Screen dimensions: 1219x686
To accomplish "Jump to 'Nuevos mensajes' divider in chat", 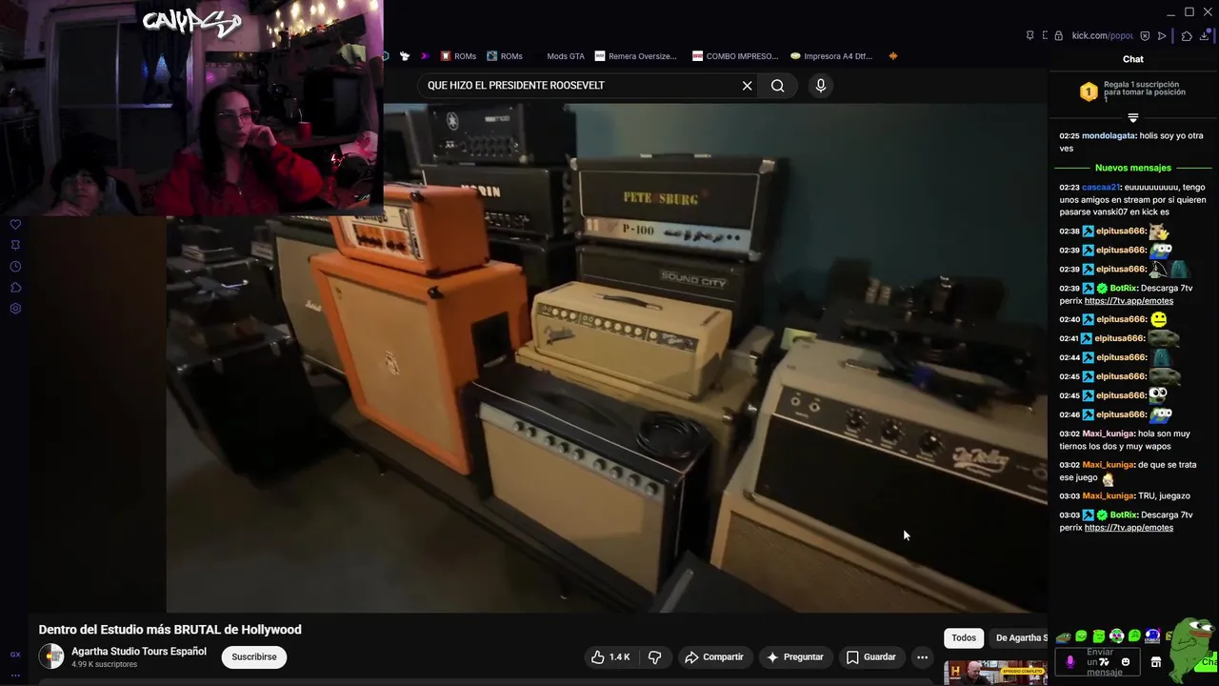I will point(1133,168).
